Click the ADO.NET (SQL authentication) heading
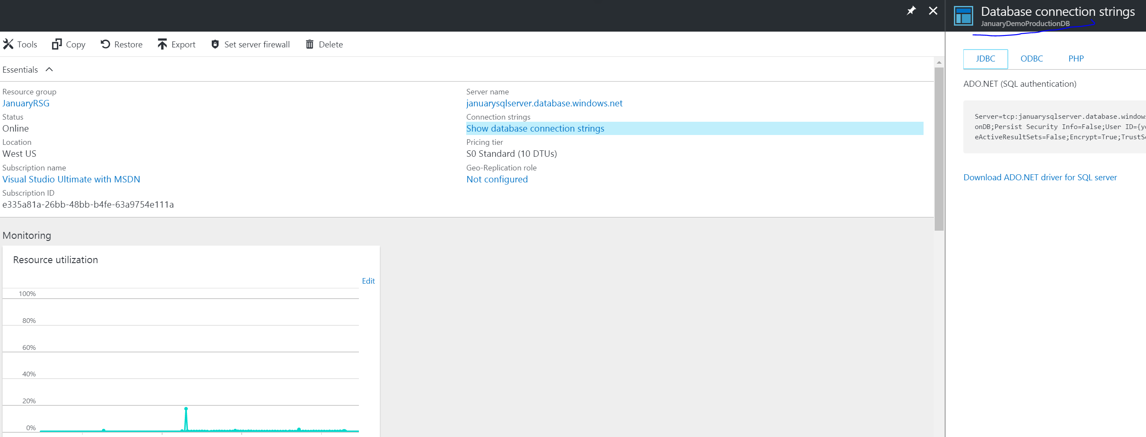This screenshot has width=1146, height=437. (x=1020, y=83)
